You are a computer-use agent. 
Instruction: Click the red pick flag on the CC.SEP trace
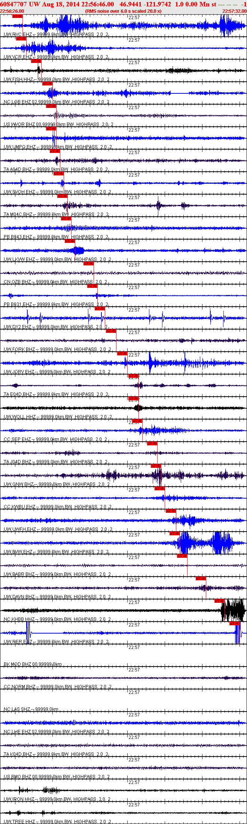tap(137, 421)
